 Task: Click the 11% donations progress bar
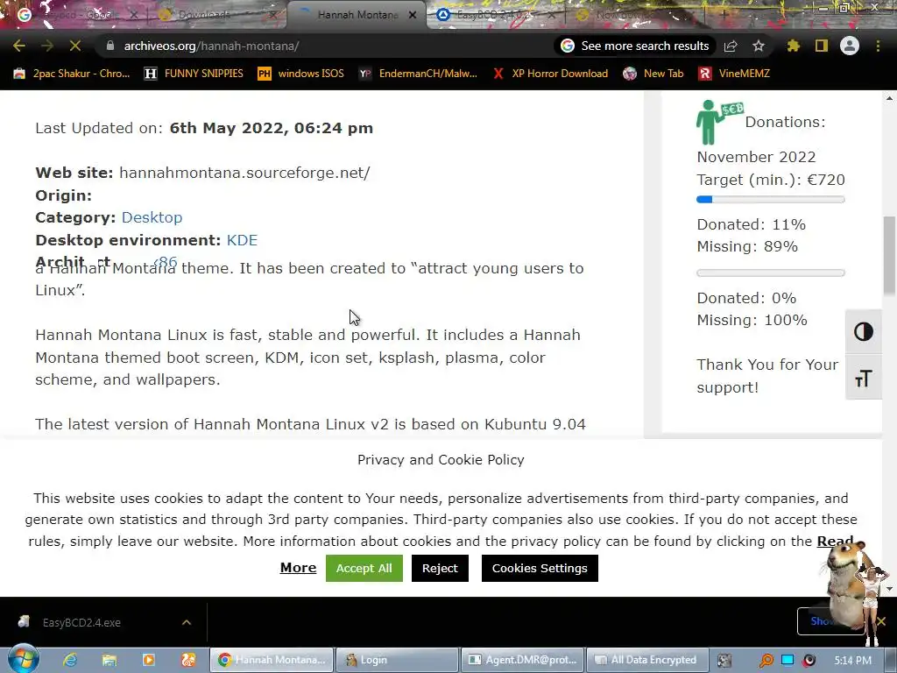771,199
